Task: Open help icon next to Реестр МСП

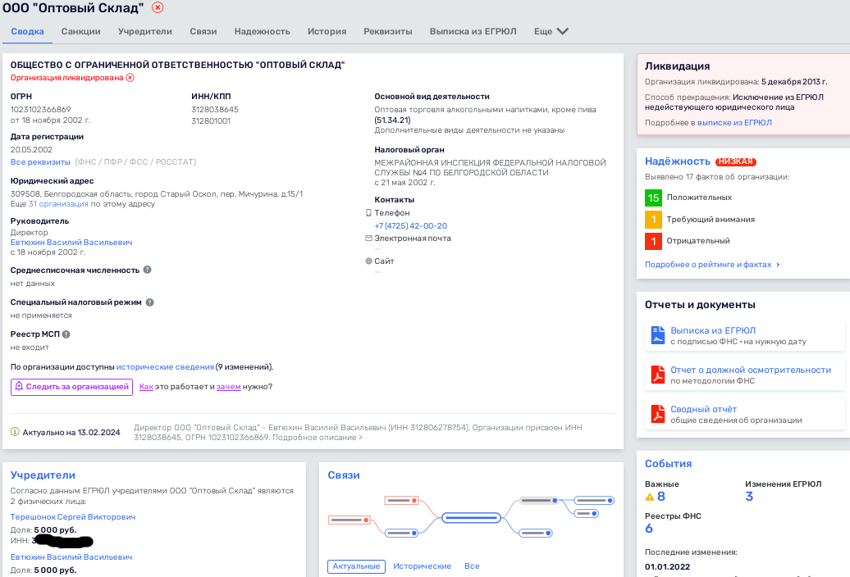Action: 66,334
